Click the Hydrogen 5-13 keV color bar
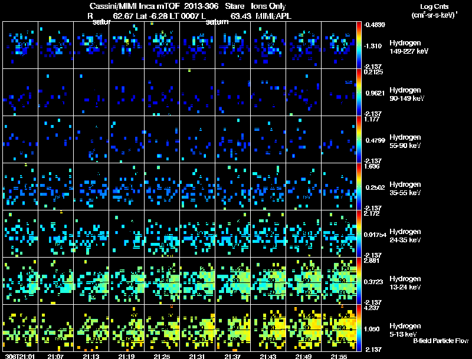This screenshot has width=472, height=359. (359, 328)
